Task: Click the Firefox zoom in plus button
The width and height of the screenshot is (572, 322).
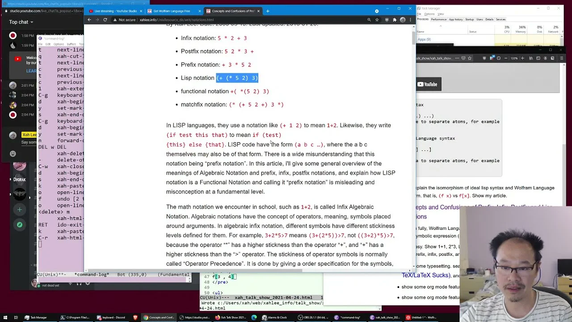Action: pos(522,58)
